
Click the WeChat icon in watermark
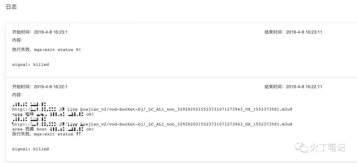tap(301, 147)
